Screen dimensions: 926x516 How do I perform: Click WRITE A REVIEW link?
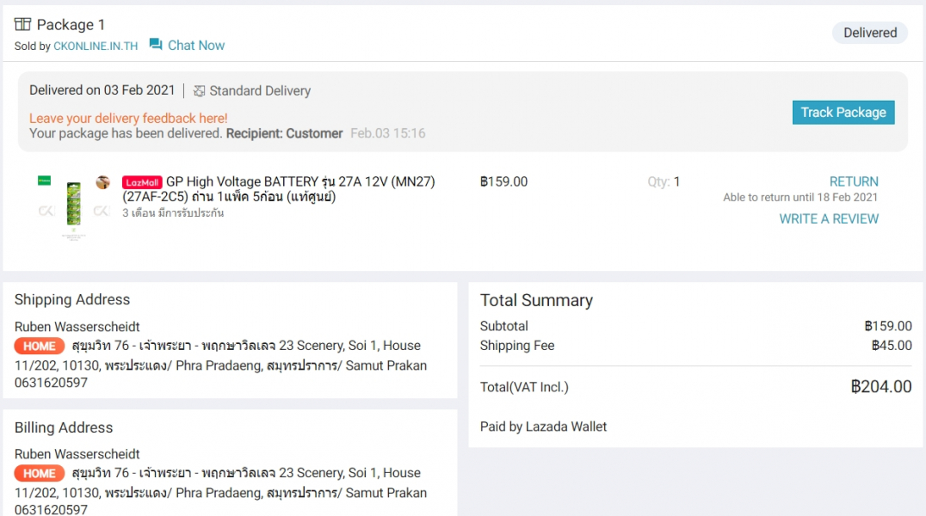[x=829, y=219]
